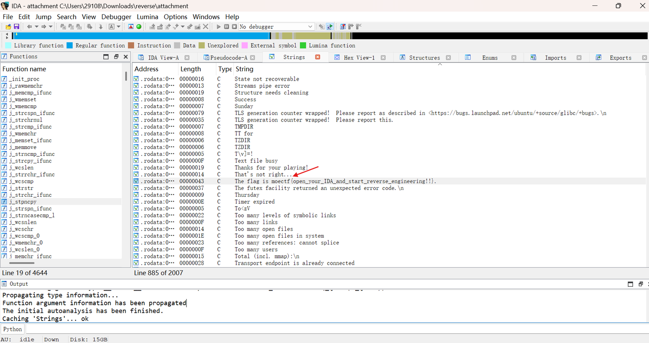The image size is (649, 343).
Task: Open the Lumina menu
Action: (147, 17)
